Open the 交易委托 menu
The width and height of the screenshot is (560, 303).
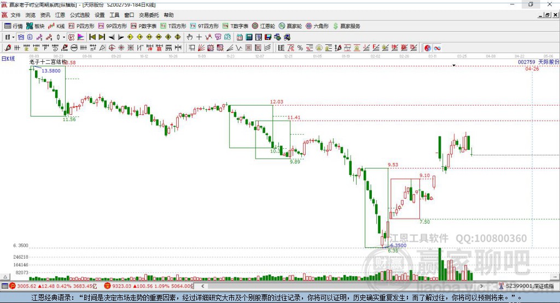[x=149, y=15]
